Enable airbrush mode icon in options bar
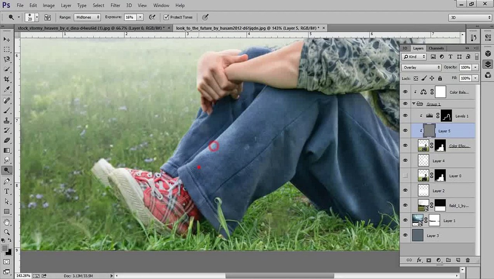Viewport: 494px width, 279px height. [153, 17]
